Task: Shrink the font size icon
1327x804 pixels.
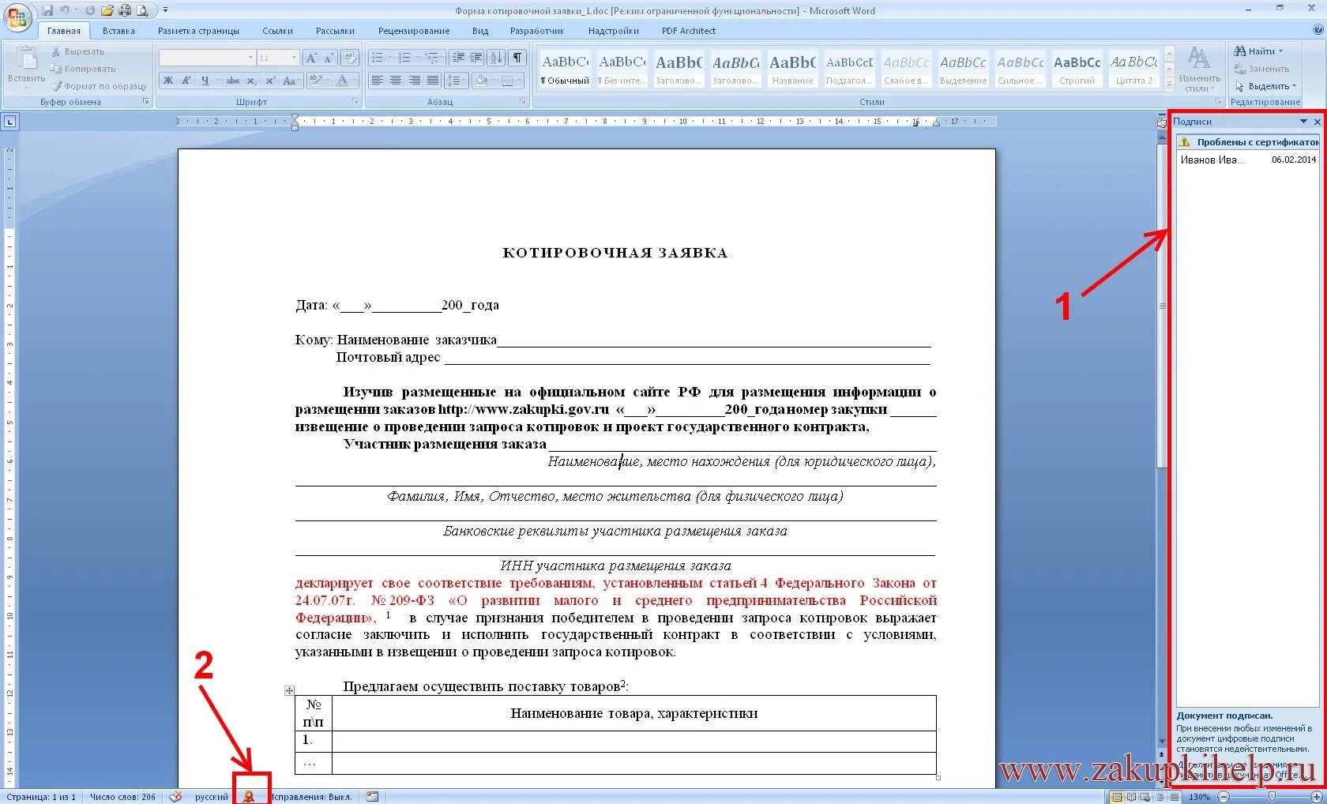Action: click(x=329, y=58)
